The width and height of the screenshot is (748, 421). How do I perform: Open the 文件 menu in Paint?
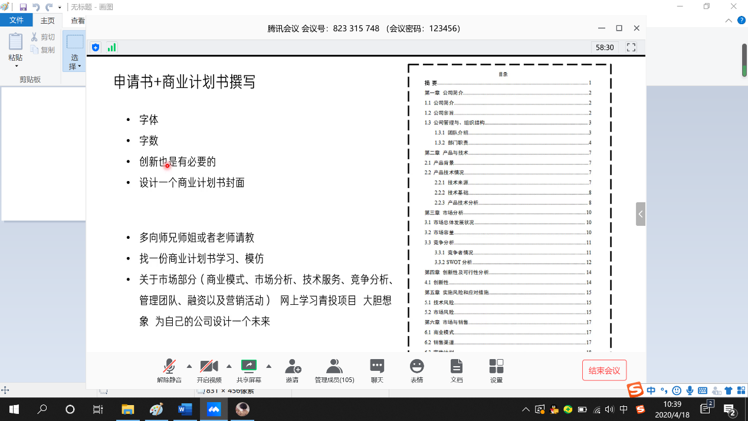[17, 21]
